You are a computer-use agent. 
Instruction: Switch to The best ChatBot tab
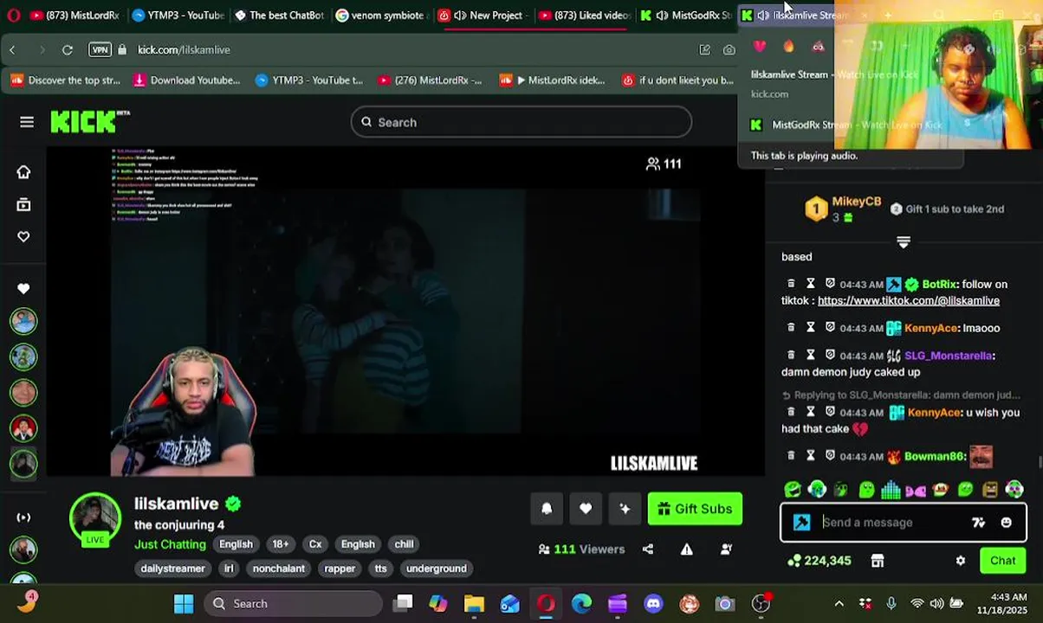coord(279,15)
